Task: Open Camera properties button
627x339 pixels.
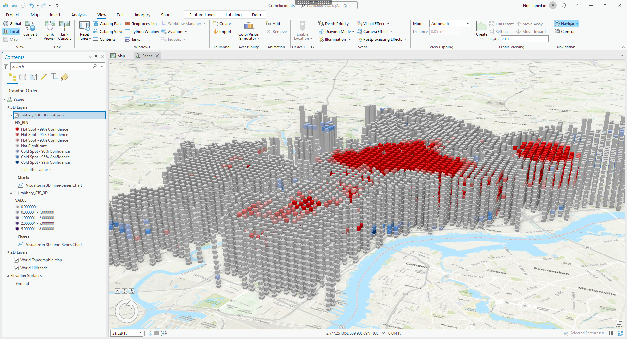Action: 564,32
